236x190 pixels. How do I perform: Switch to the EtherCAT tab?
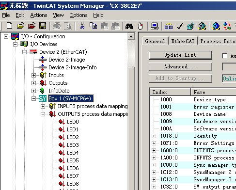point(183,41)
